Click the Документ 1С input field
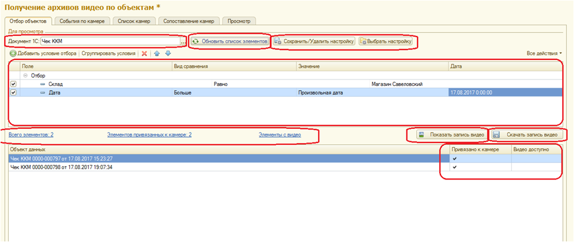This screenshot has width=574, height=242. [x=110, y=41]
